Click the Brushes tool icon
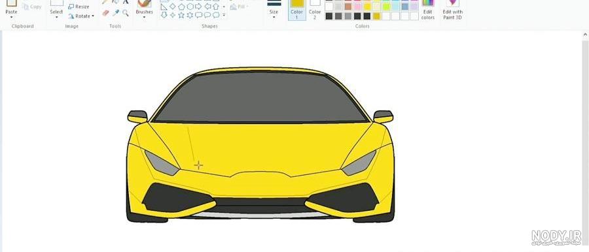This screenshot has width=589, height=252. (144, 4)
